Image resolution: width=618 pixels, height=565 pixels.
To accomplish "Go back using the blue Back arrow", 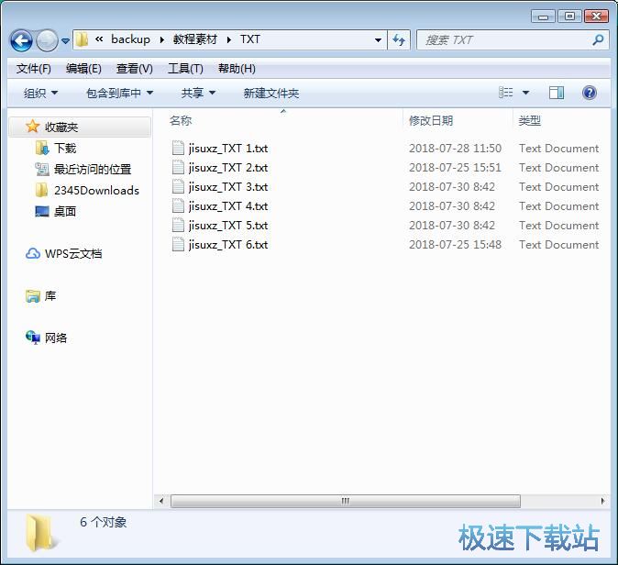I will pyautogui.click(x=21, y=40).
